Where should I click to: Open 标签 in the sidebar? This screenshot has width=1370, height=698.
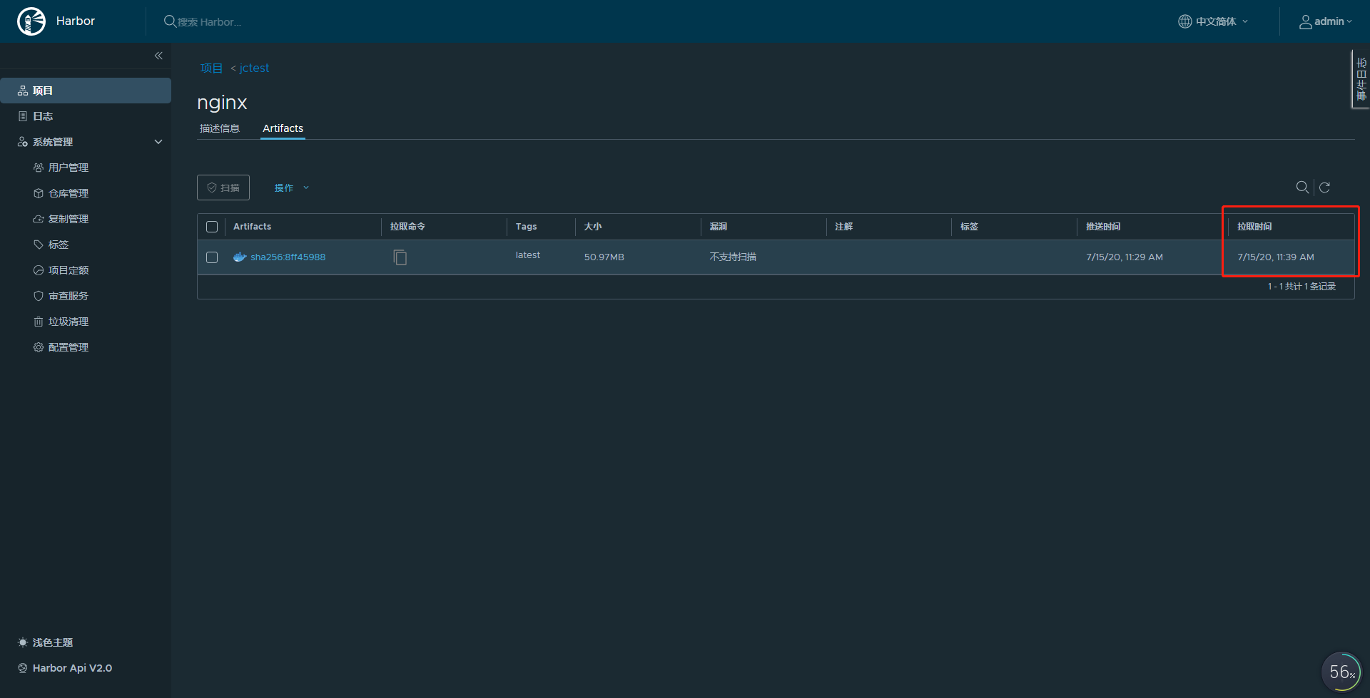(x=59, y=245)
